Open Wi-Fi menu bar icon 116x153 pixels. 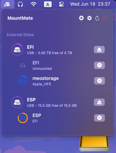click(x=33, y=4)
